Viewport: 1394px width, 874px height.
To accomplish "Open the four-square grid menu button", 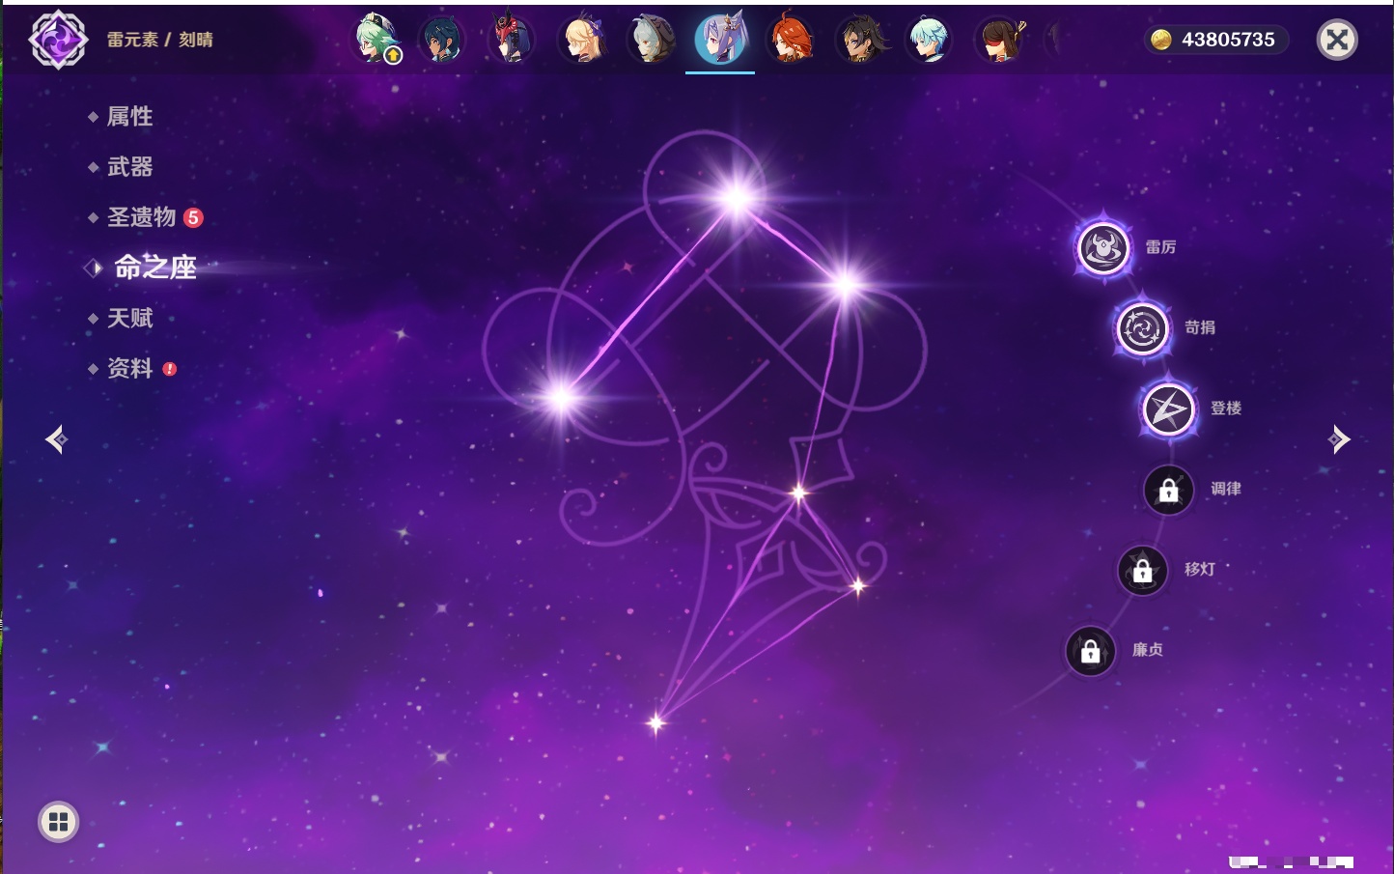I will pyautogui.click(x=58, y=822).
